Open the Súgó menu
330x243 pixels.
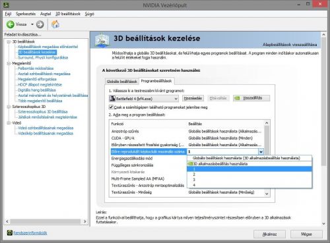(x=90, y=14)
